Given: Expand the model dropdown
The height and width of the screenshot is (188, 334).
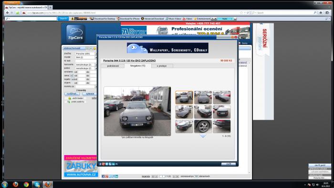Looking at the screenshot, I should coord(95,57).
